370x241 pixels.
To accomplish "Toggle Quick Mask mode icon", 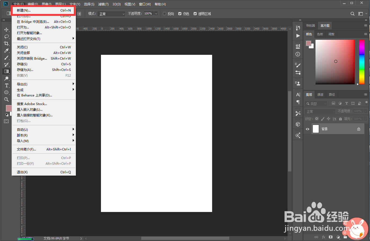I will (6, 121).
